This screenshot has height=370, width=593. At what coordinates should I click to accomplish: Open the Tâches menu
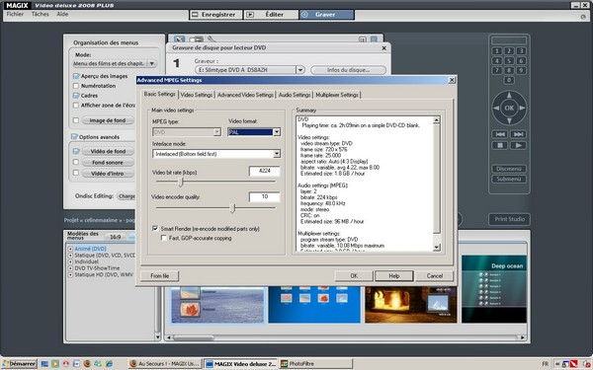click(x=41, y=14)
